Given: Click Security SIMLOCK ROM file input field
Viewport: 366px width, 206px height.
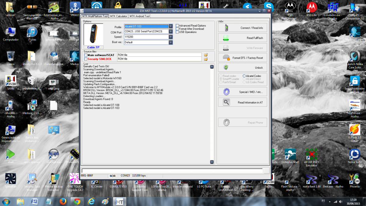Looking at the screenshot, I should (x=160, y=59).
